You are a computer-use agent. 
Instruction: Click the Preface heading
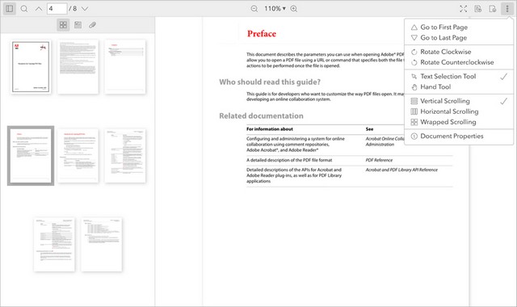coord(262,34)
